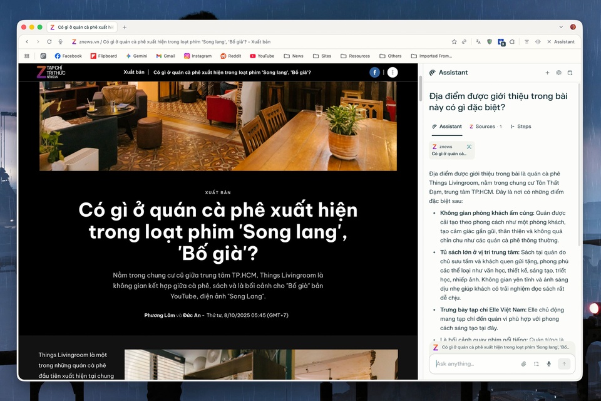
Task: Click the article headline 'Có gì ở quán cà phê'
Action: 218,231
